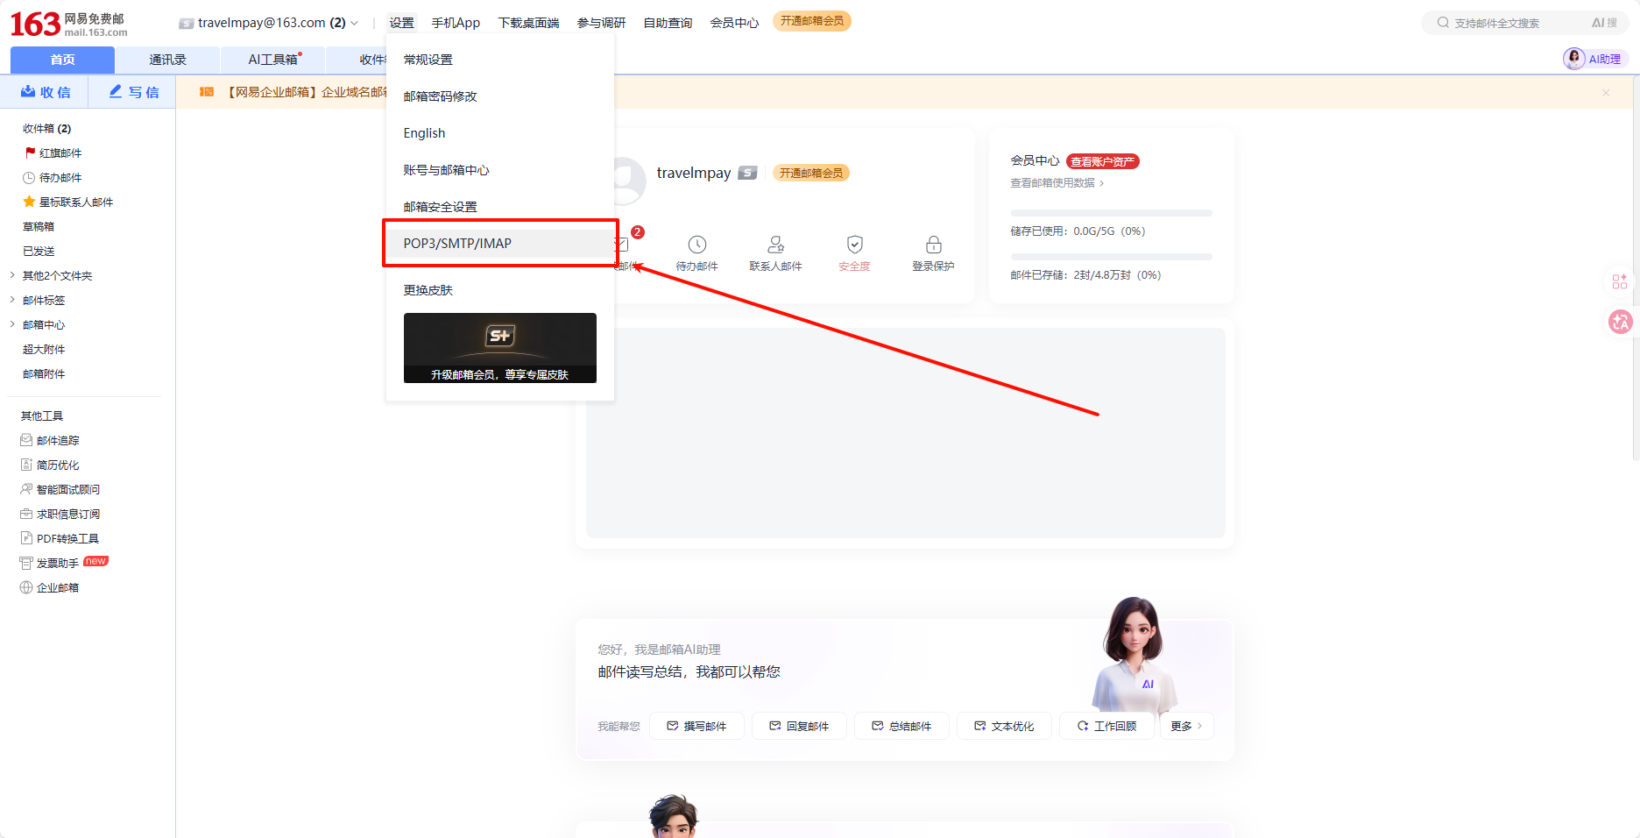The image size is (1640, 838).
Task: Click the summarize mail button
Action: pos(901,726)
